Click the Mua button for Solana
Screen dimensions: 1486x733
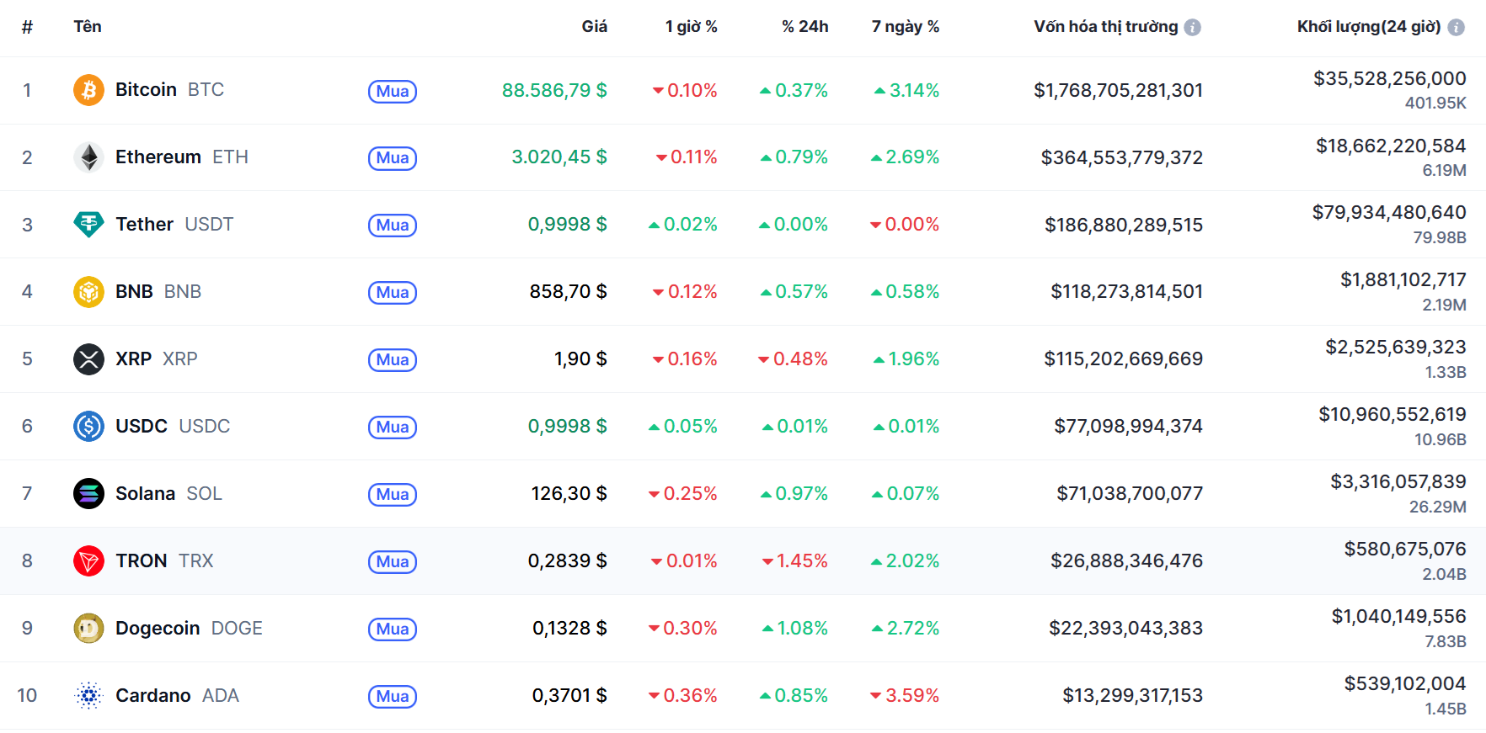393,495
